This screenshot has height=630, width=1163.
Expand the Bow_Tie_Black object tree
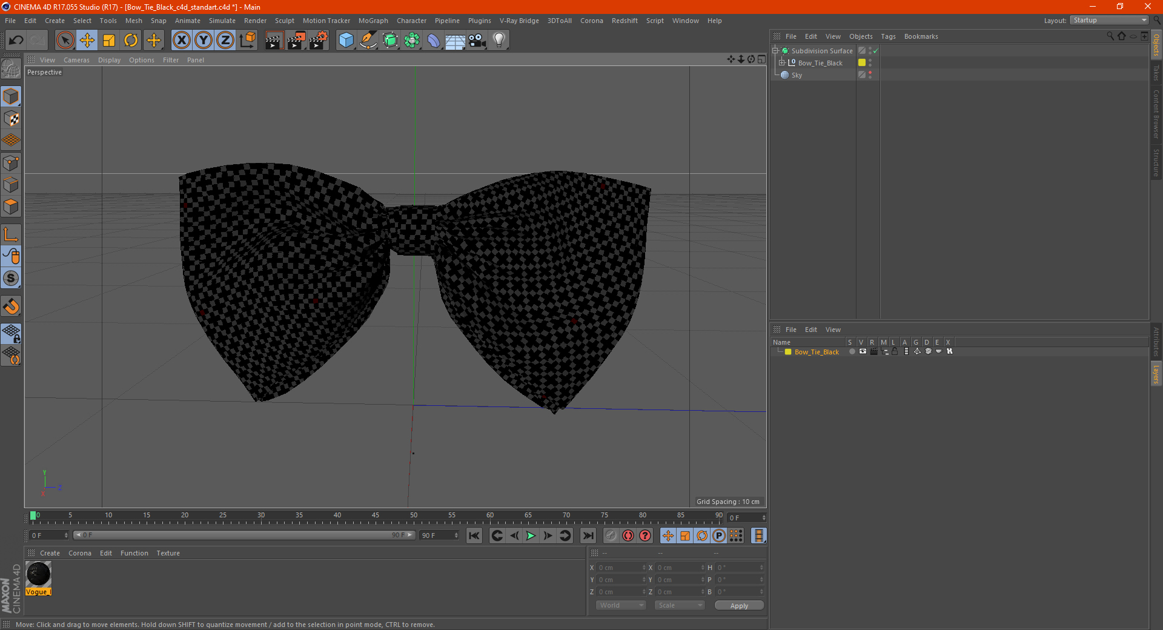tap(782, 63)
